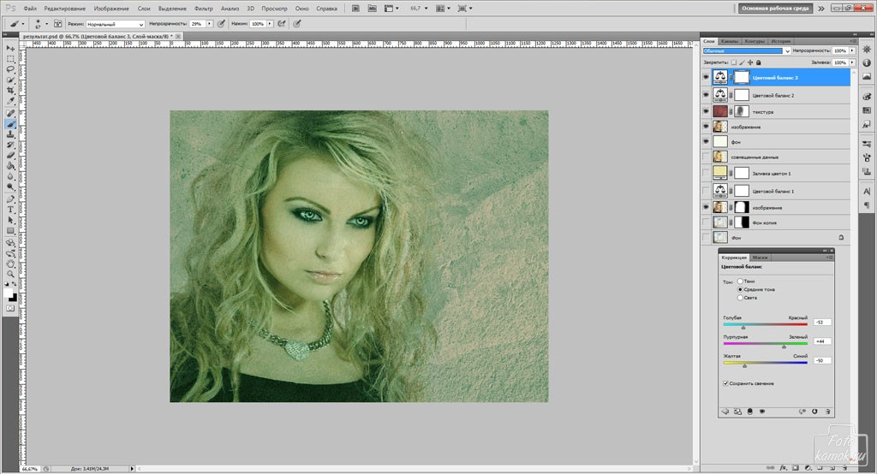The height and width of the screenshot is (474, 877).
Task: Open the layer blend mode dropdown 'Обычные'
Action: [743, 51]
